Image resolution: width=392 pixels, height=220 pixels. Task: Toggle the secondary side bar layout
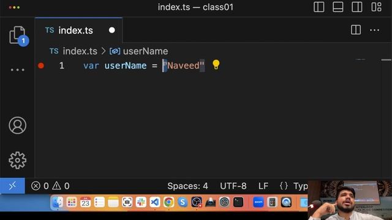356,7
